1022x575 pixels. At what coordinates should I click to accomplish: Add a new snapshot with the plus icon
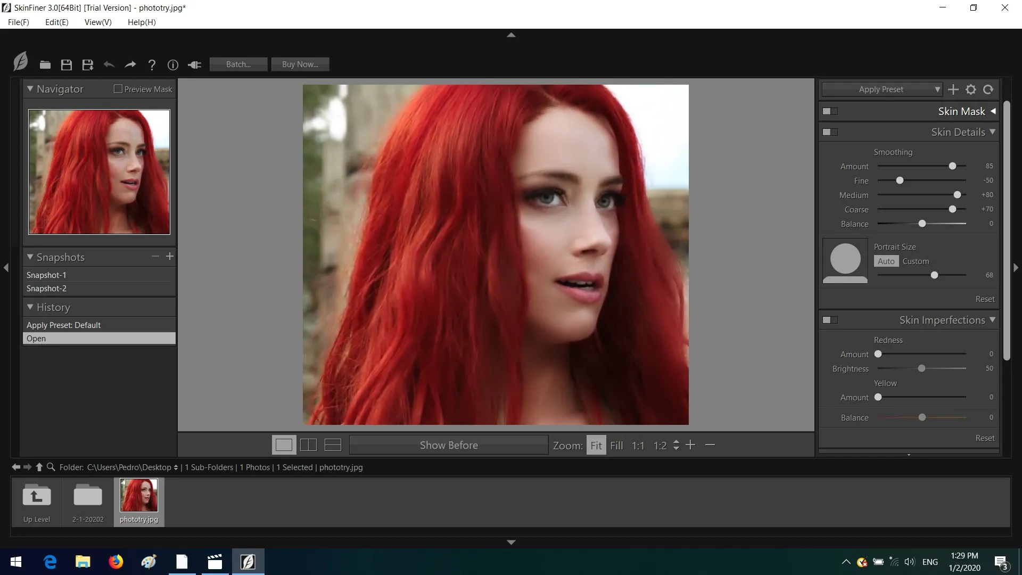170,257
